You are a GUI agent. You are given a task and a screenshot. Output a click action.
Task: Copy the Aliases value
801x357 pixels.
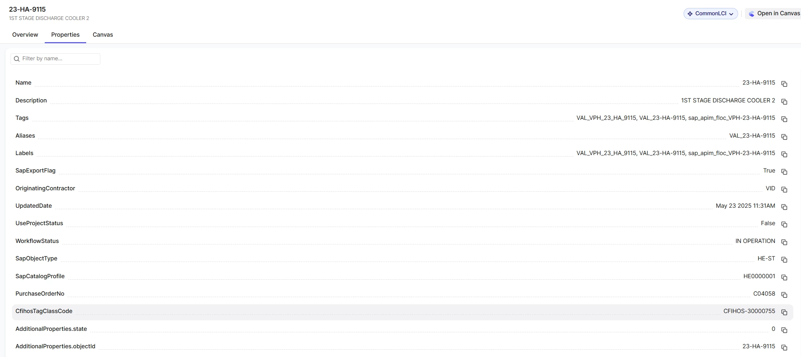(784, 137)
